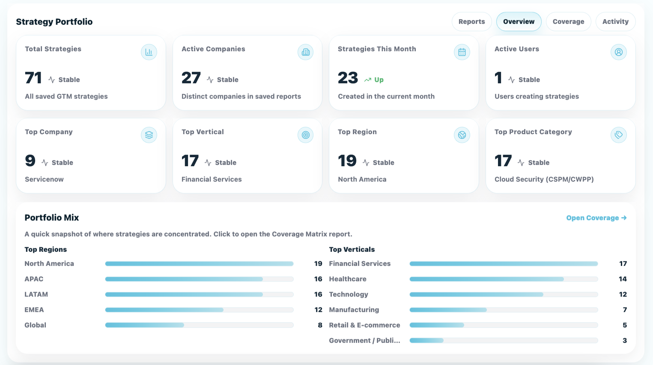Click calendar icon in Strategies This Month
The width and height of the screenshot is (653, 365).
tap(462, 52)
